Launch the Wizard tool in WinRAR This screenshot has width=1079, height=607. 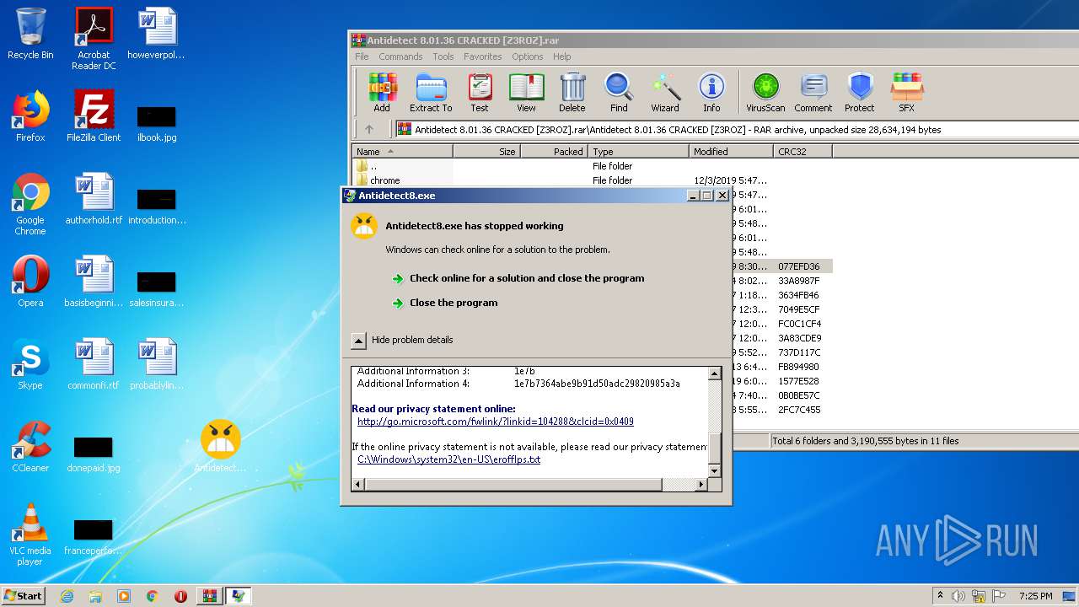click(665, 92)
